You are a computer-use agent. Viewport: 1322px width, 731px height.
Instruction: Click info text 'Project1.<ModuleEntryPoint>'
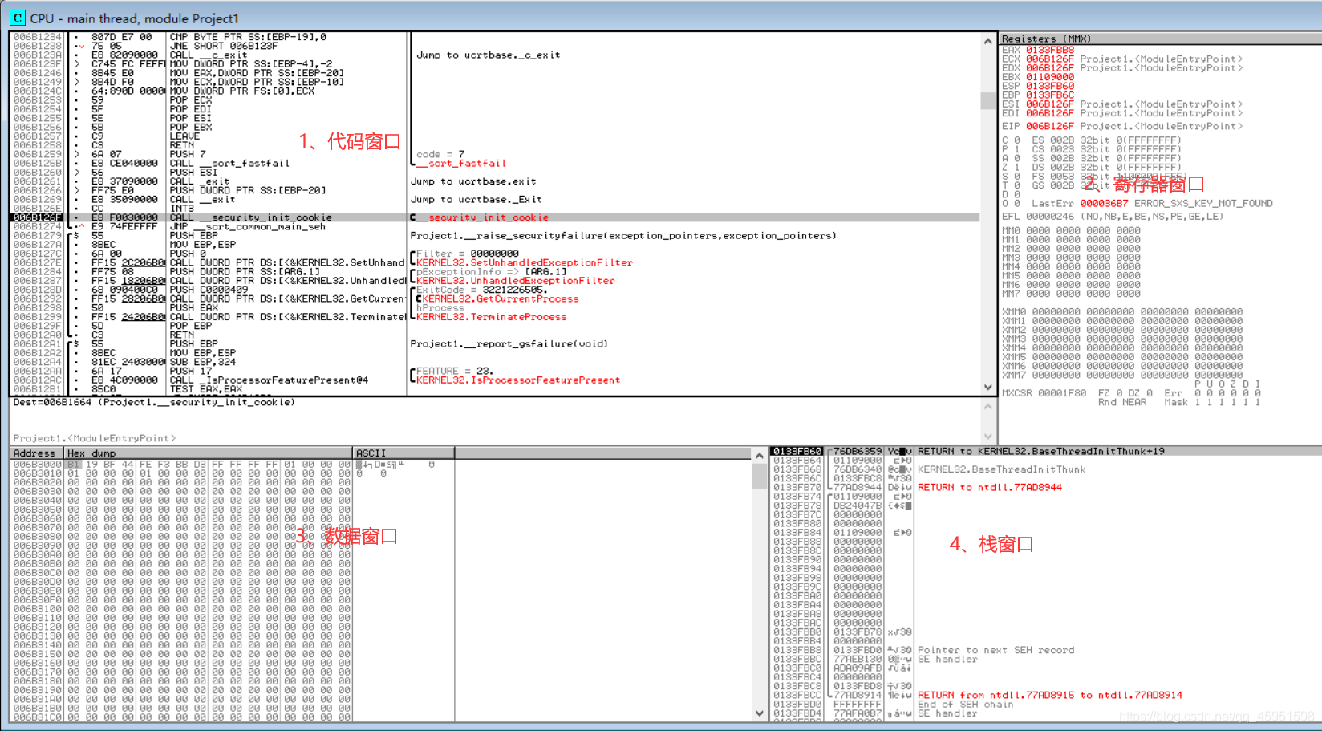tap(94, 438)
